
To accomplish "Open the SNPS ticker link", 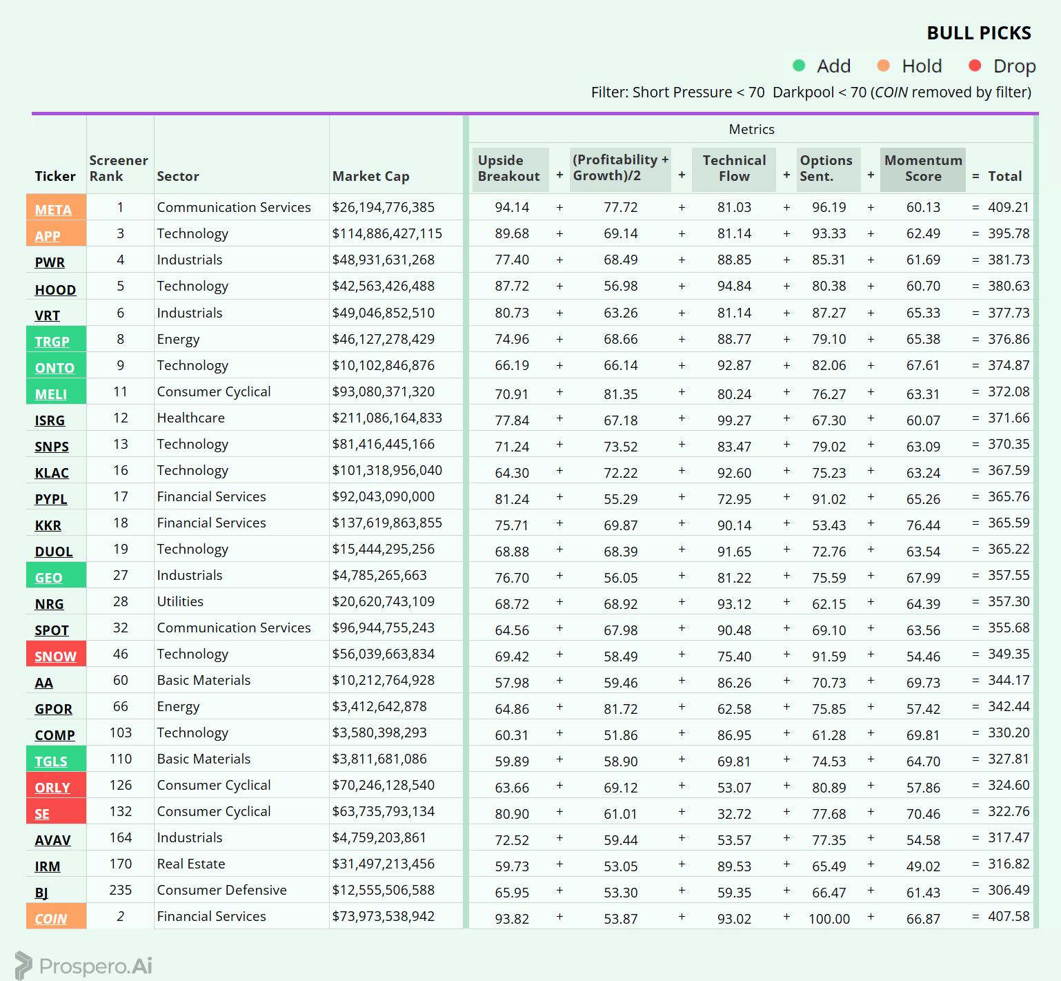I will tap(52, 447).
